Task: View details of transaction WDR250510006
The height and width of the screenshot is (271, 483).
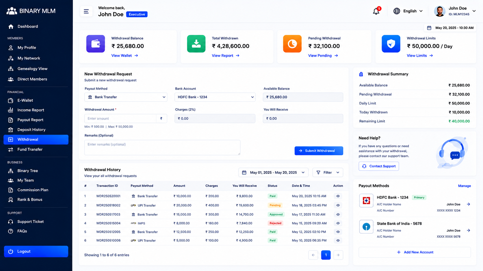Action: [x=338, y=240]
